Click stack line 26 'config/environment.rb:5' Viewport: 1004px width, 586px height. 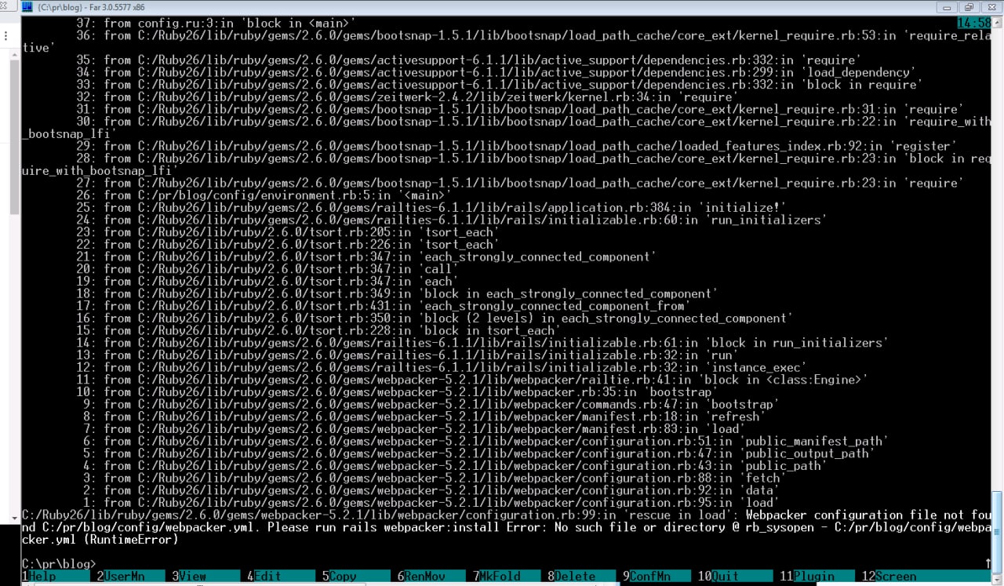264,195
